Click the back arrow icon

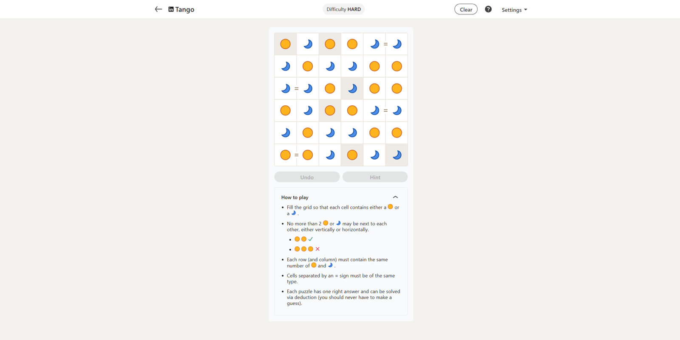click(158, 9)
